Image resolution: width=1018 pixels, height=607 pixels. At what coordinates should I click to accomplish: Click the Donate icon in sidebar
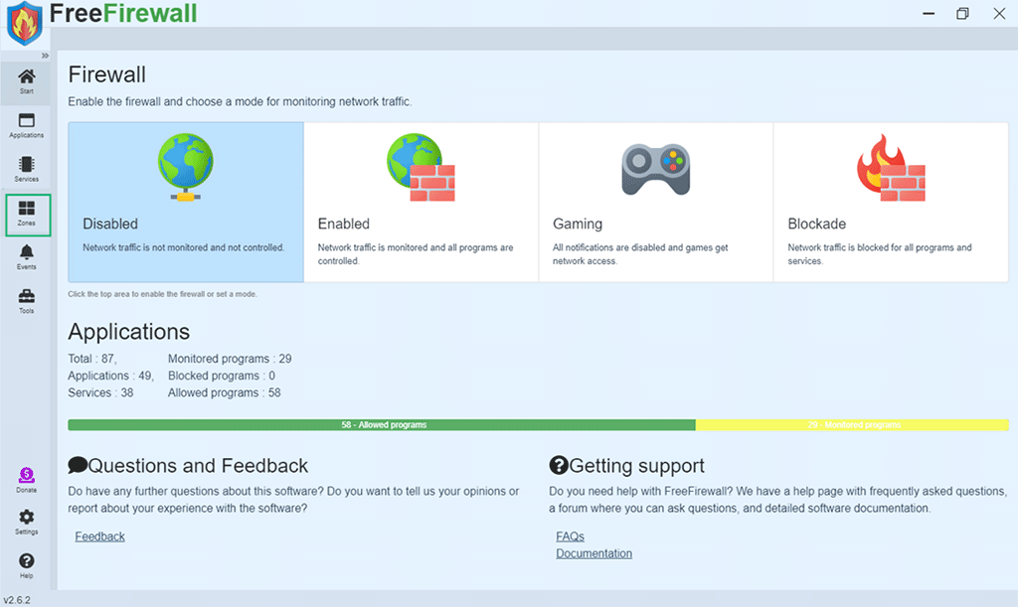pyautogui.click(x=27, y=480)
